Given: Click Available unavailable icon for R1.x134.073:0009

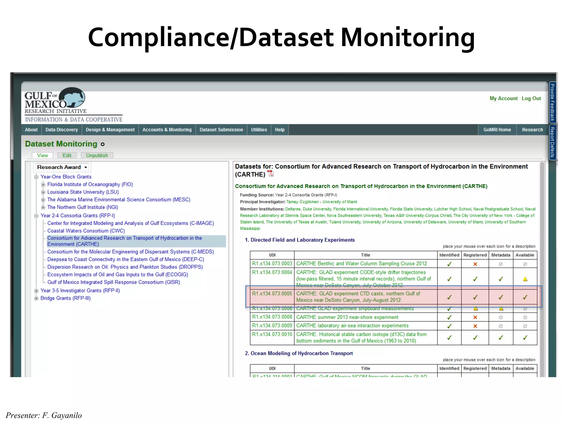Looking at the screenshot, I should 525,326.
